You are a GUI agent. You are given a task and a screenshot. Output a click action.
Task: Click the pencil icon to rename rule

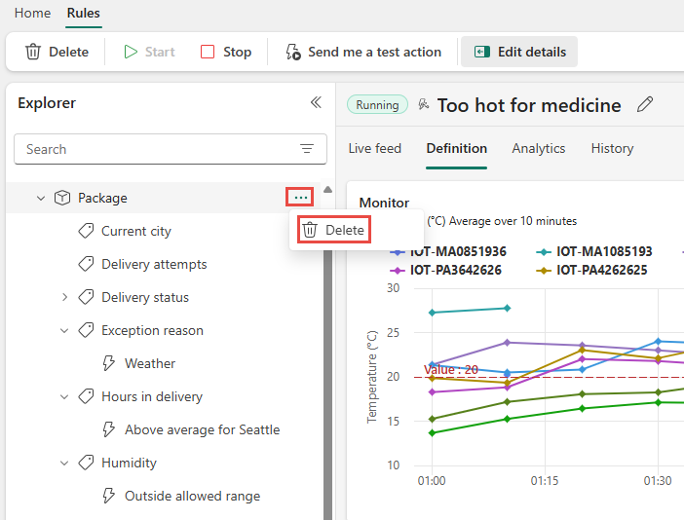644,104
